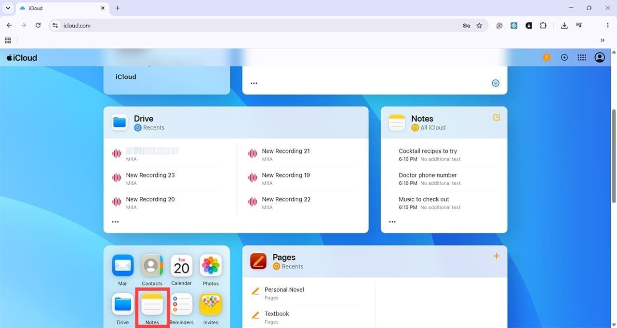Close the iCloud browser tab

(103, 8)
